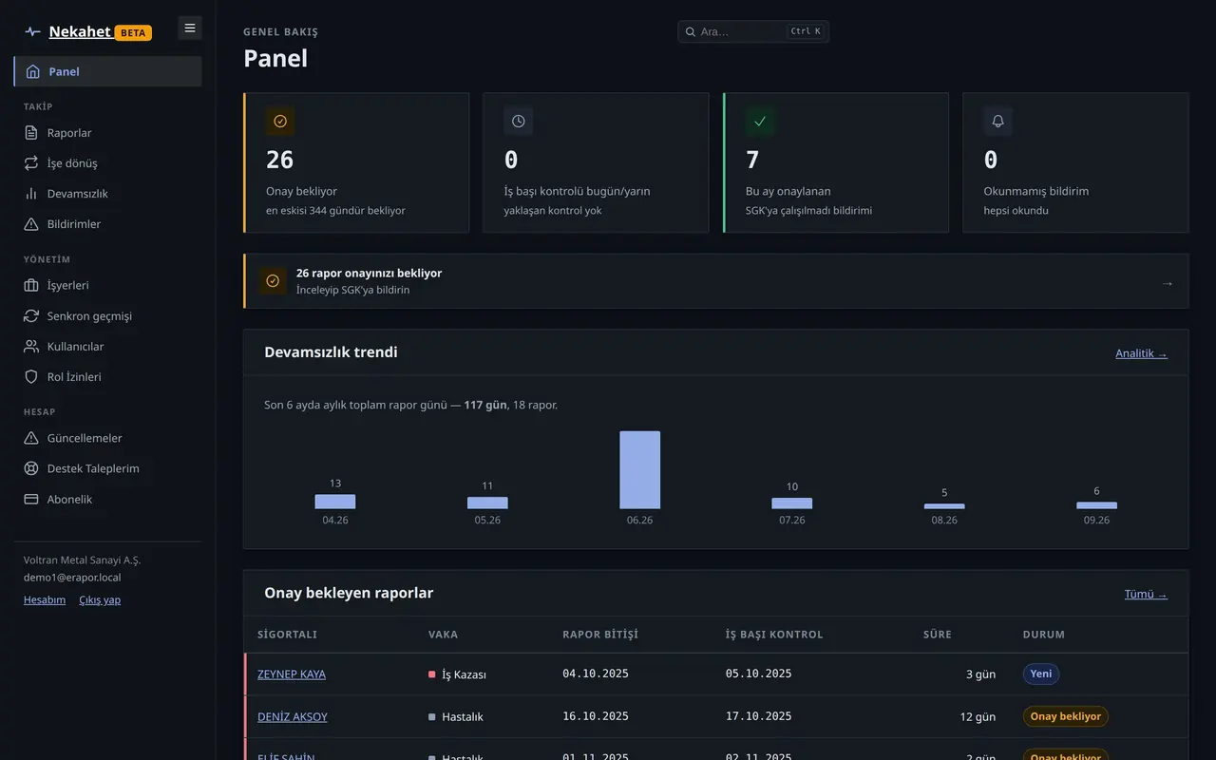Navigate to Kullanıcılar page
The height and width of the screenshot is (760, 1216).
107,347
